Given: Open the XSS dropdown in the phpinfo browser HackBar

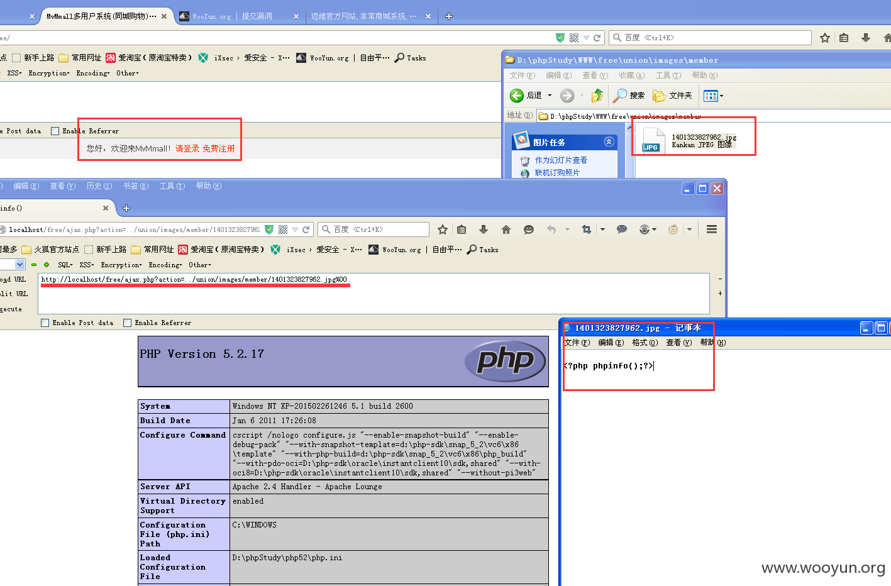Looking at the screenshot, I should (x=87, y=265).
